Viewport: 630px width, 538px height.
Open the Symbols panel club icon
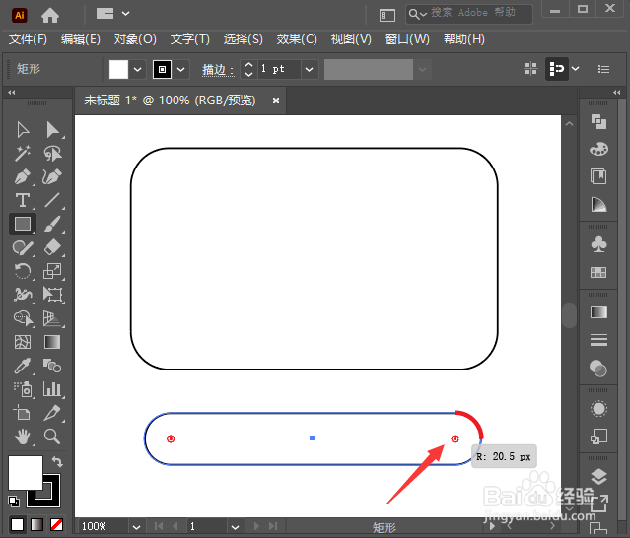598,244
